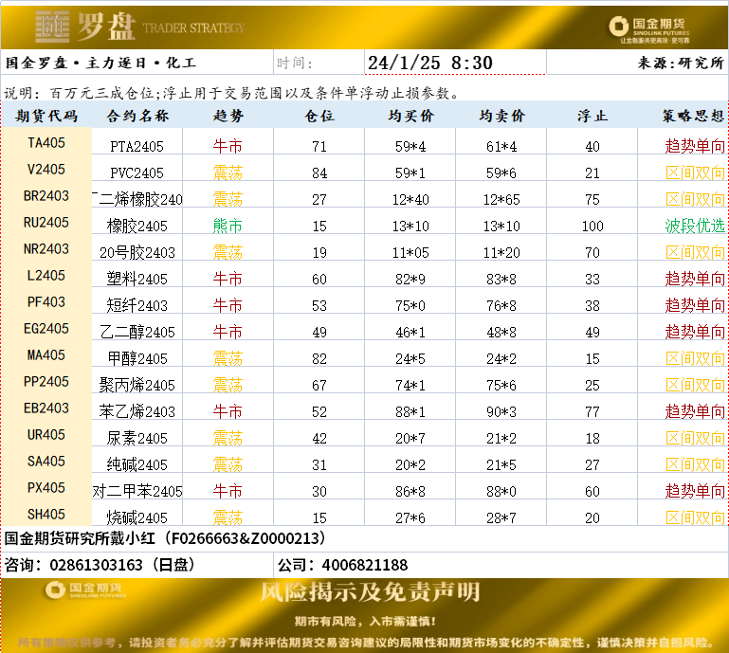Image resolution: width=729 pixels, height=653 pixels.
Task: Select the PP2405 futures code cell
Action: pos(46,381)
